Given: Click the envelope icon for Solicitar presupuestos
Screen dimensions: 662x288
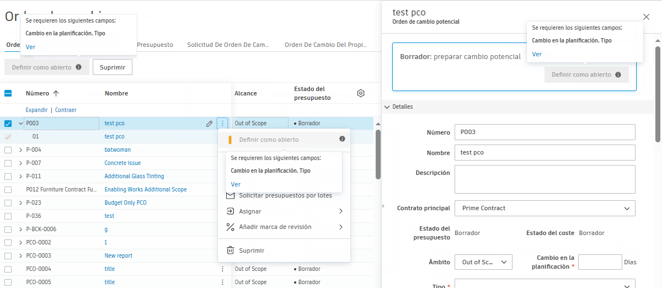Looking at the screenshot, I should coord(231,196).
